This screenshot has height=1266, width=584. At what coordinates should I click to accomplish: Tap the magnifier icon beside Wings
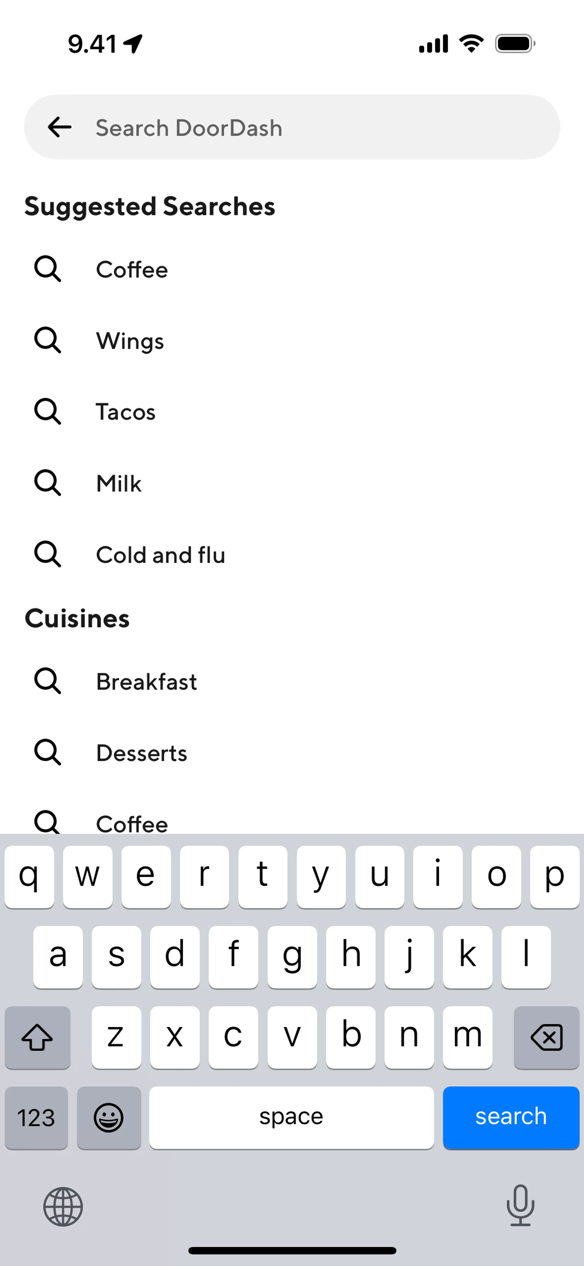[48, 340]
